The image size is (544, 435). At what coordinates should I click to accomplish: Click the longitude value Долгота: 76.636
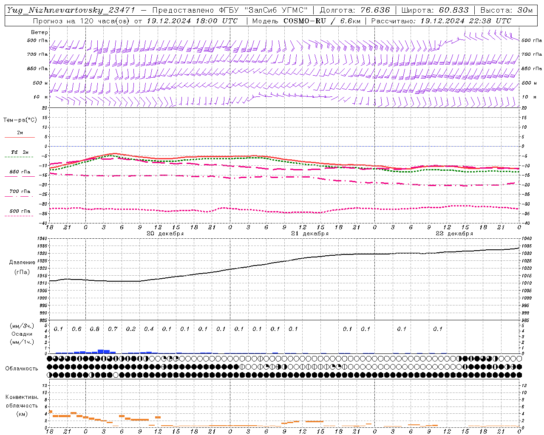354,10
